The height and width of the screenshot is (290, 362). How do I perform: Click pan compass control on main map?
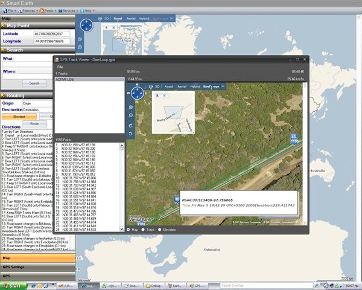pyautogui.click(x=86, y=25)
